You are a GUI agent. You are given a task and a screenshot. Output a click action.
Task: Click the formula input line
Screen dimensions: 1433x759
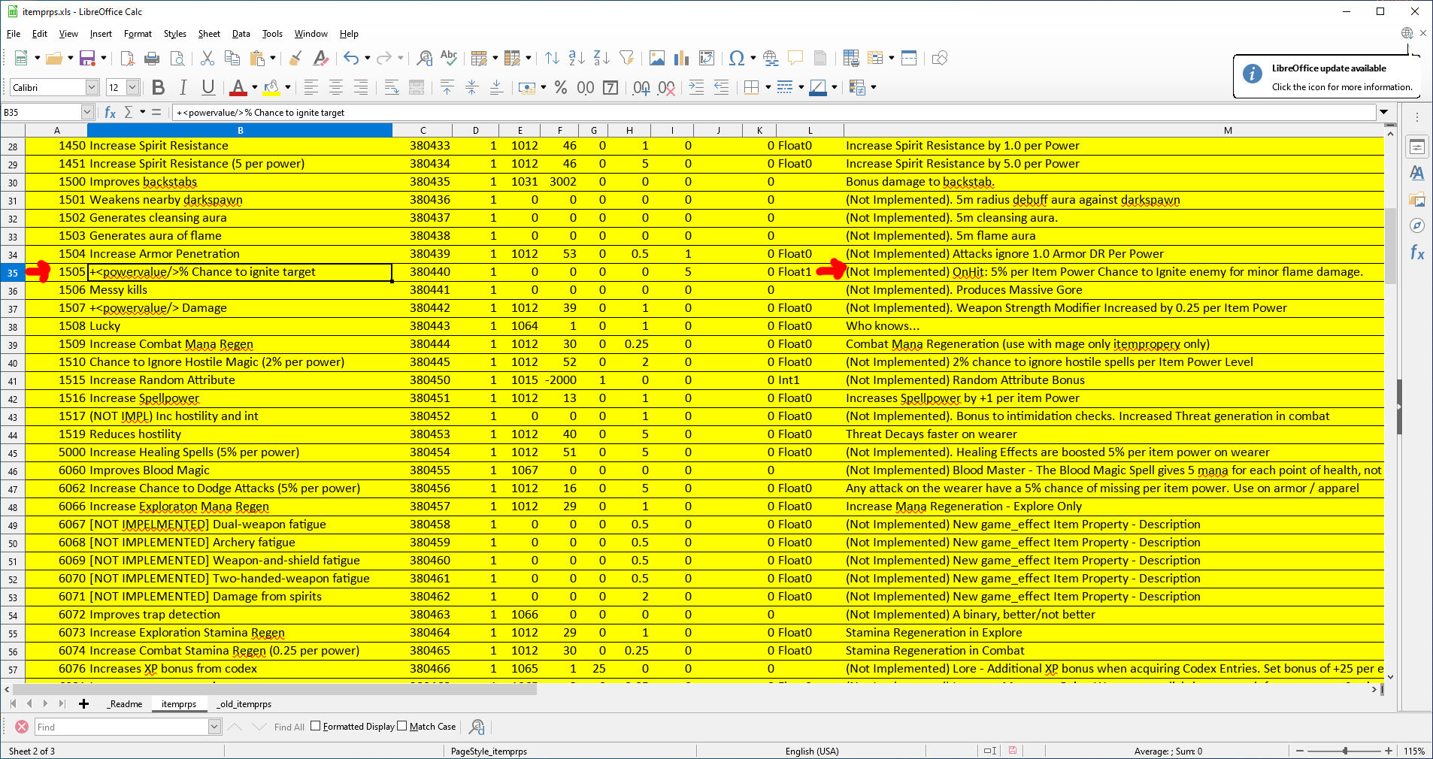774,112
